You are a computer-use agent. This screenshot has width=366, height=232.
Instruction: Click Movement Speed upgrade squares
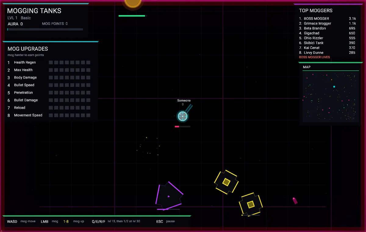point(70,115)
